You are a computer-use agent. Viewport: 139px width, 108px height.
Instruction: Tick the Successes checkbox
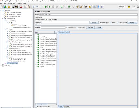(x=118, y=22)
